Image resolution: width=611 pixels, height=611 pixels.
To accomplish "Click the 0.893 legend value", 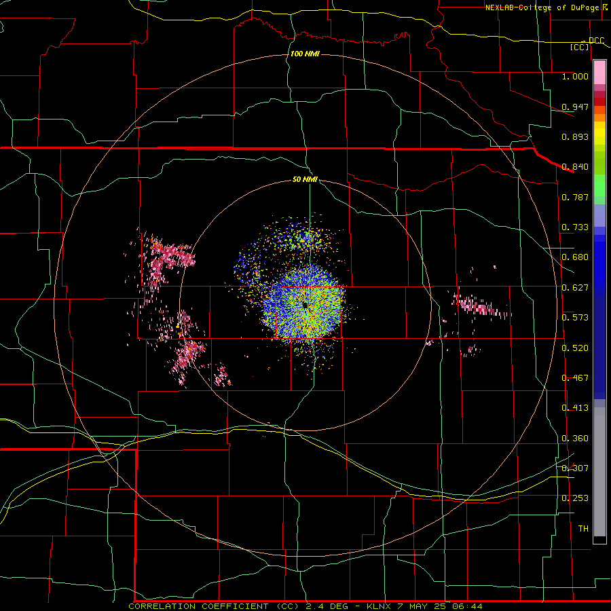I will 575,136.
